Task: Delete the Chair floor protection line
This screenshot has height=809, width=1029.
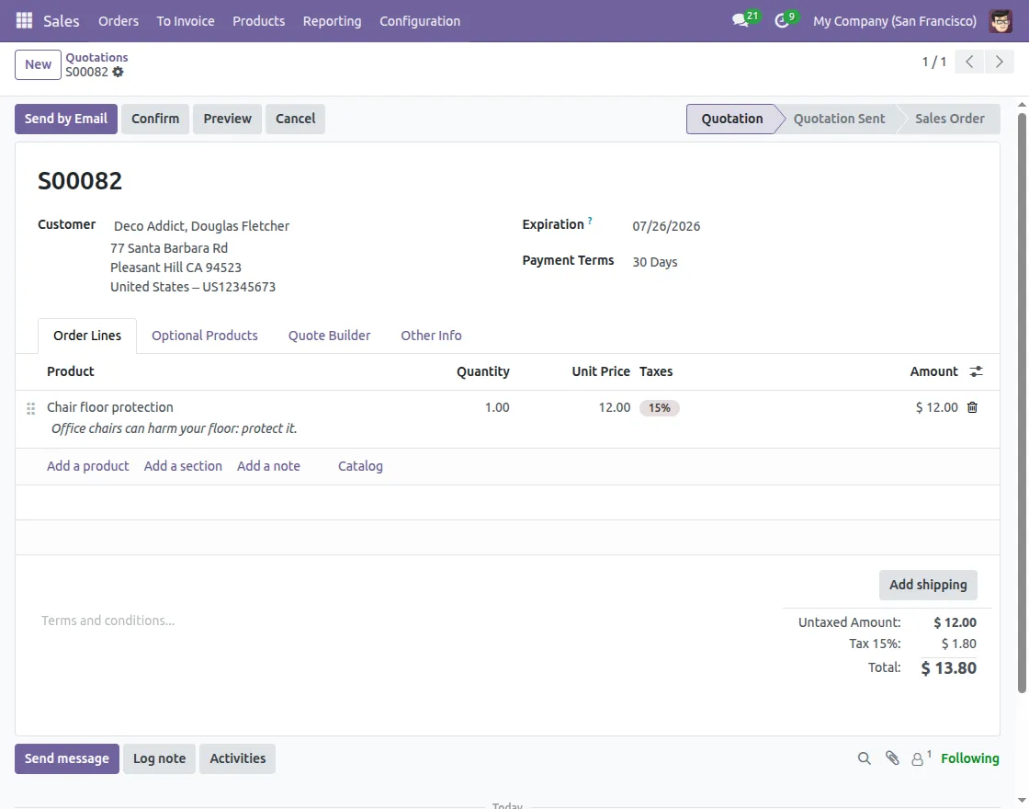Action: point(972,407)
